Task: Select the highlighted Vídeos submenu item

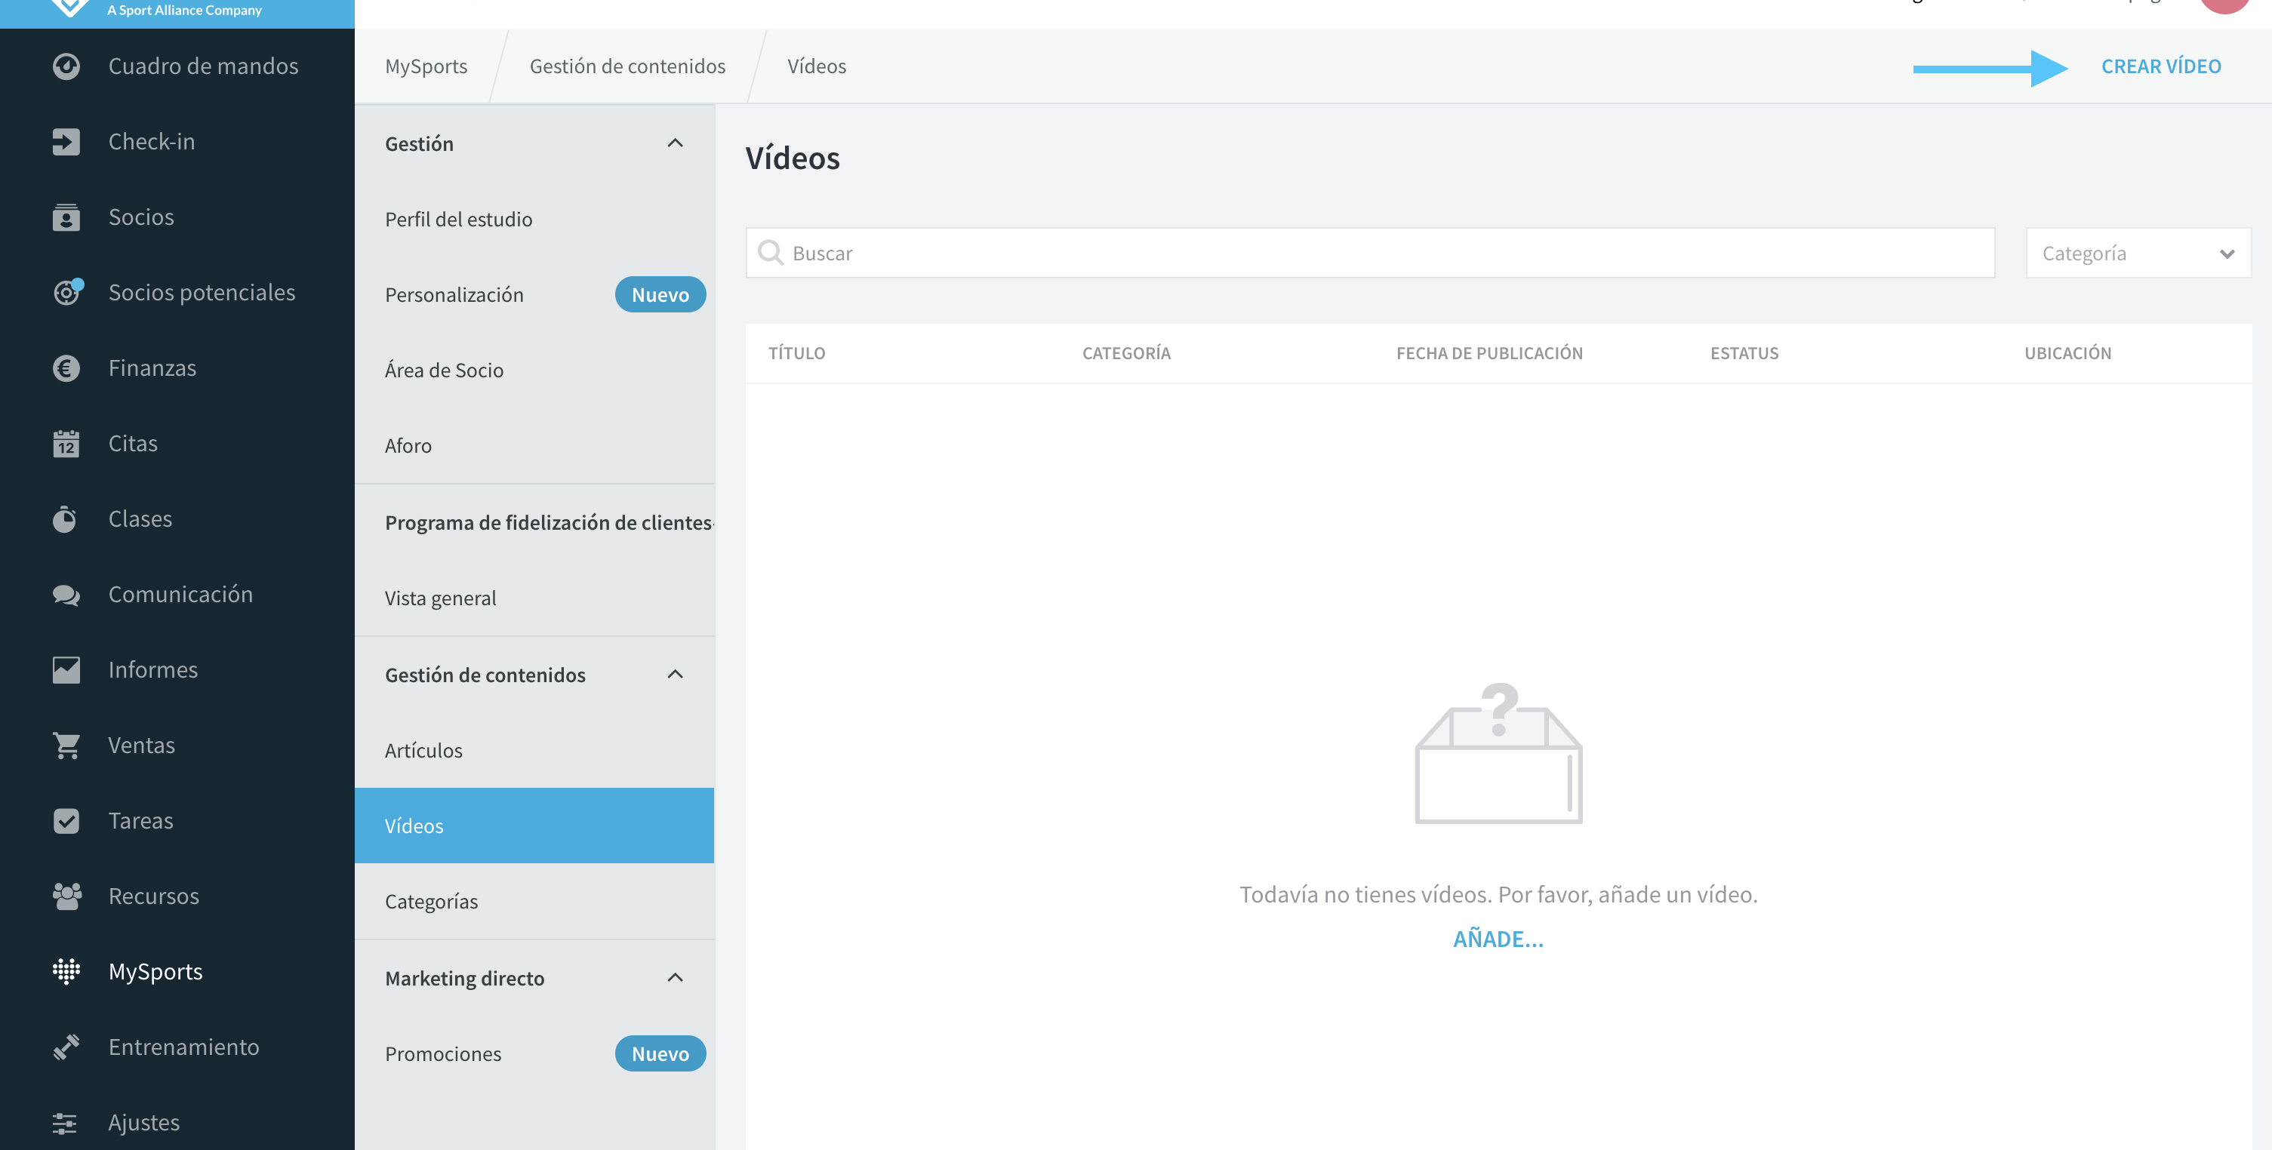Action: point(534,826)
